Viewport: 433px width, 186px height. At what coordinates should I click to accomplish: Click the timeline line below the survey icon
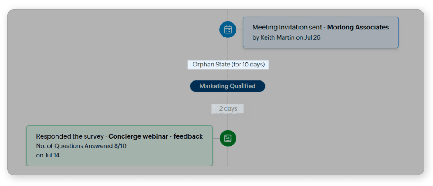(228, 156)
